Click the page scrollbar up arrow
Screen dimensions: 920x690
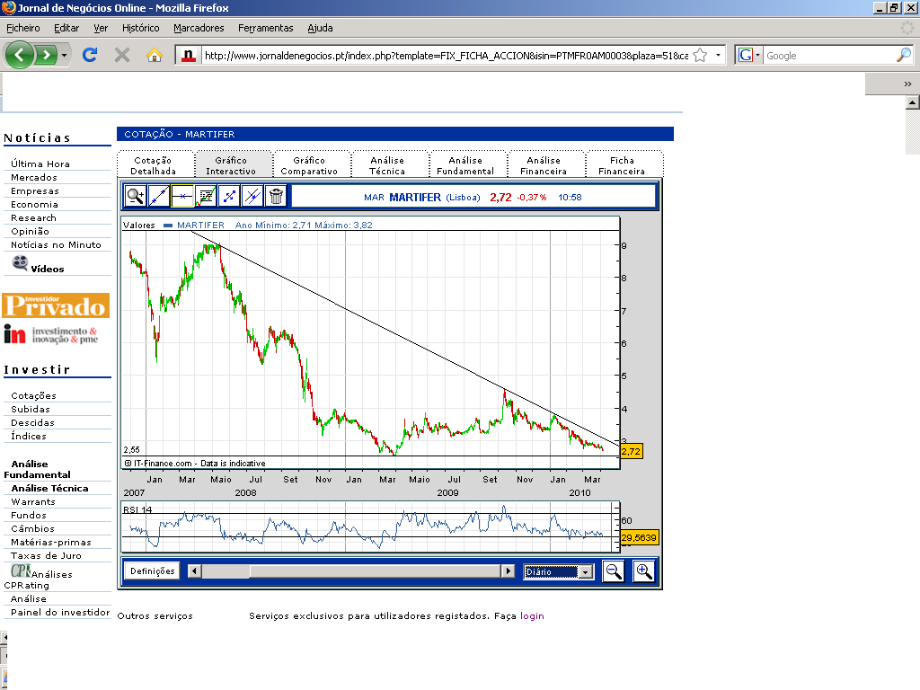(x=913, y=102)
